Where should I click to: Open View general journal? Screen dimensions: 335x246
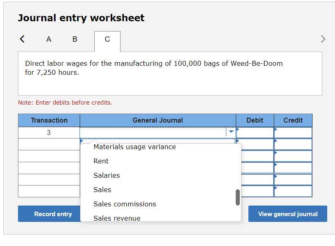[287, 214]
